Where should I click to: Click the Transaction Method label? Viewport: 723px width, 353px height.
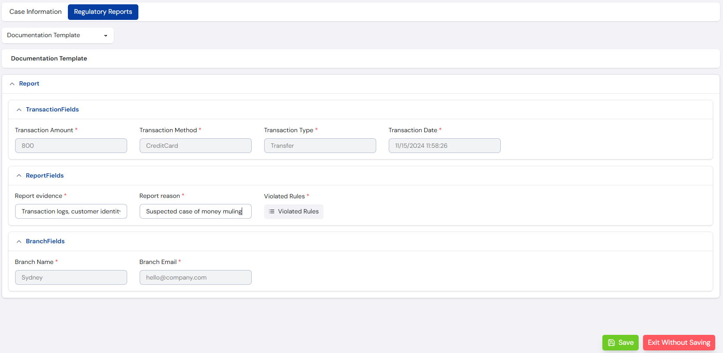[x=168, y=130]
